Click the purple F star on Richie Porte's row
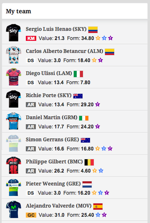 point(97,104)
